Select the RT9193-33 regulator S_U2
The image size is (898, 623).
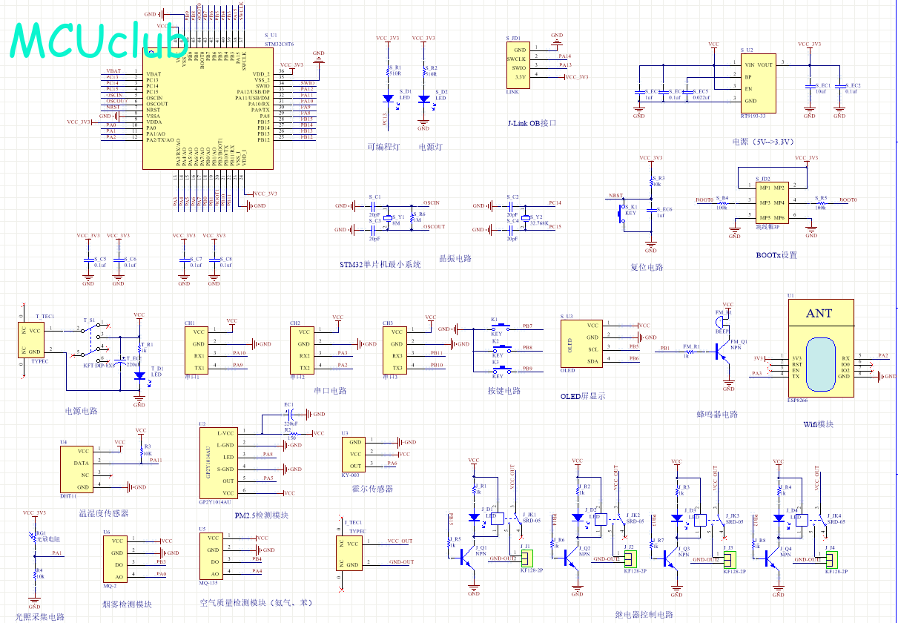click(x=757, y=82)
